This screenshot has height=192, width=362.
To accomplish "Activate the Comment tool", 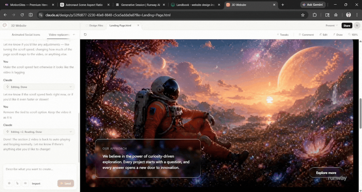I will [306, 35].
